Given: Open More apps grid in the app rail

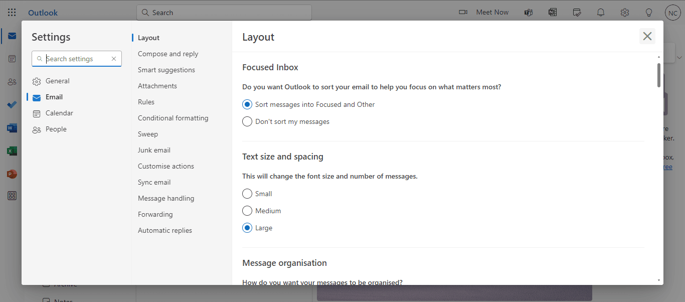Looking at the screenshot, I should coord(12,196).
